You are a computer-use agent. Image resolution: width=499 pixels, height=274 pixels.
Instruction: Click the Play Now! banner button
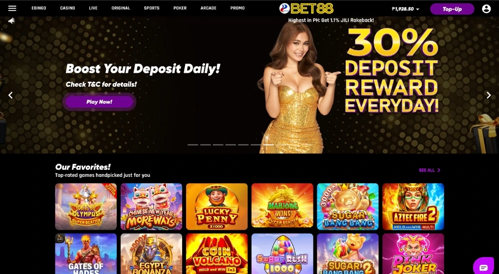pos(99,102)
